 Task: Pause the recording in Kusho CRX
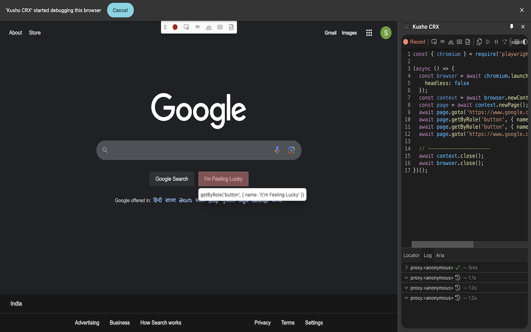click(x=496, y=41)
